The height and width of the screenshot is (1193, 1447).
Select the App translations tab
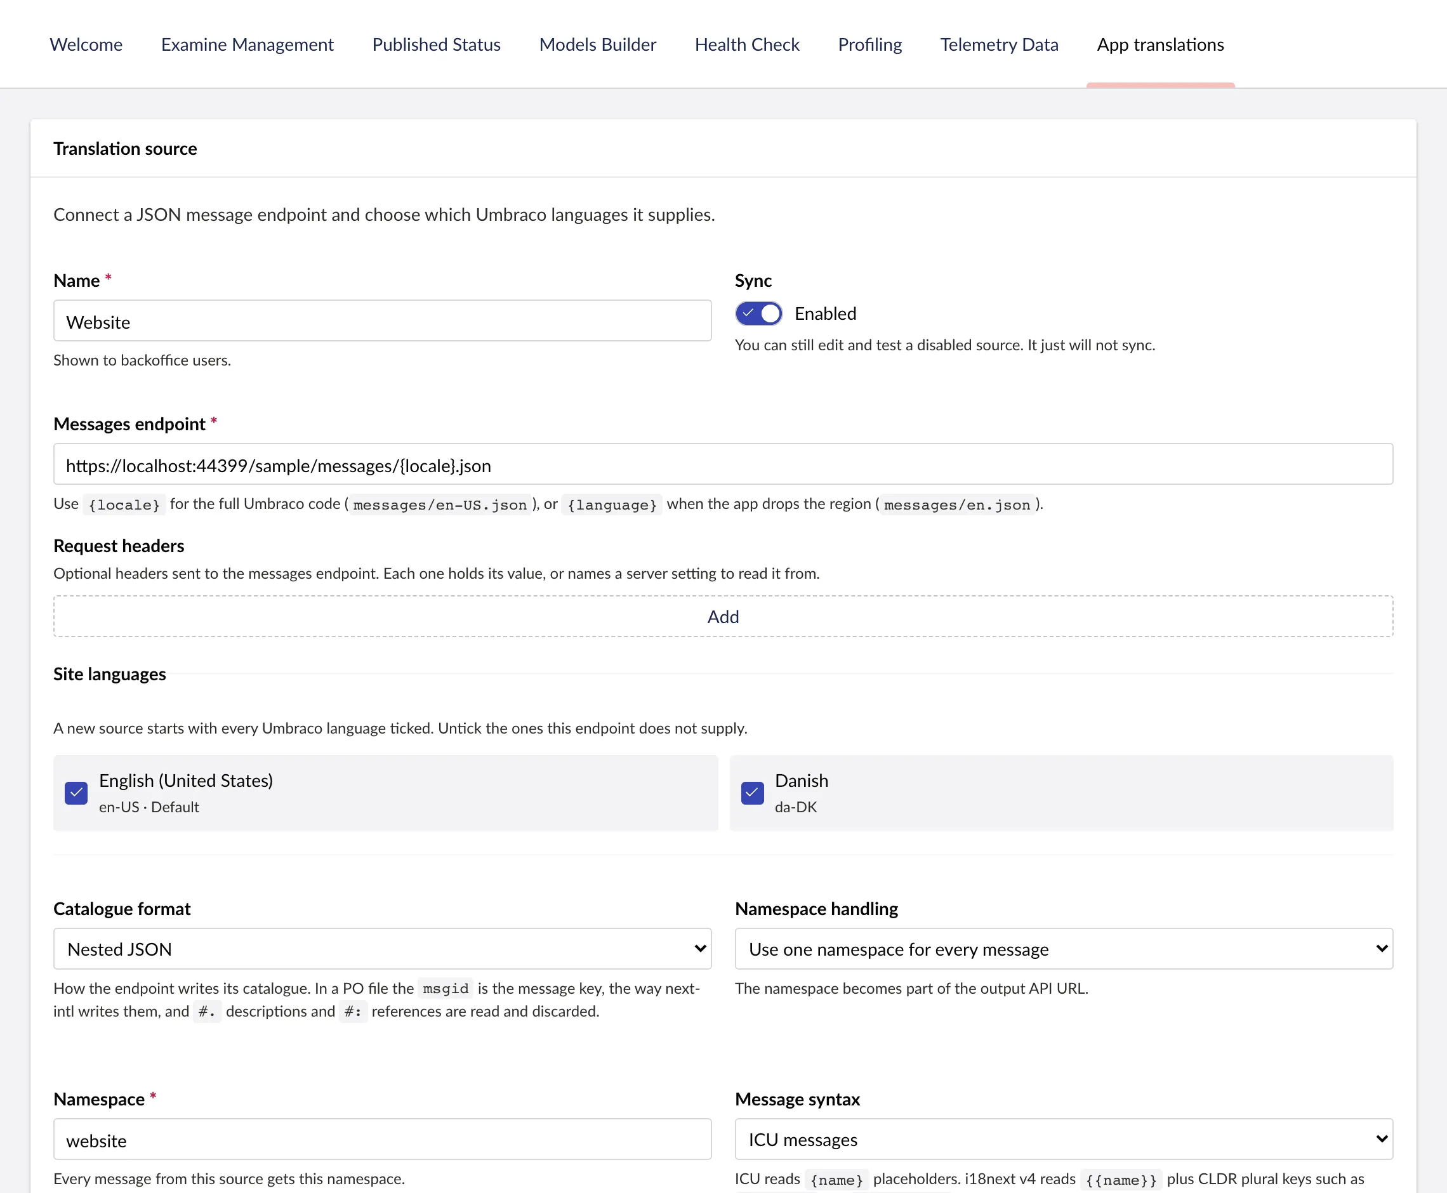coord(1160,44)
